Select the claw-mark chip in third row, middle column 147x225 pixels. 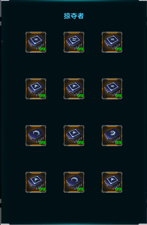74,136
